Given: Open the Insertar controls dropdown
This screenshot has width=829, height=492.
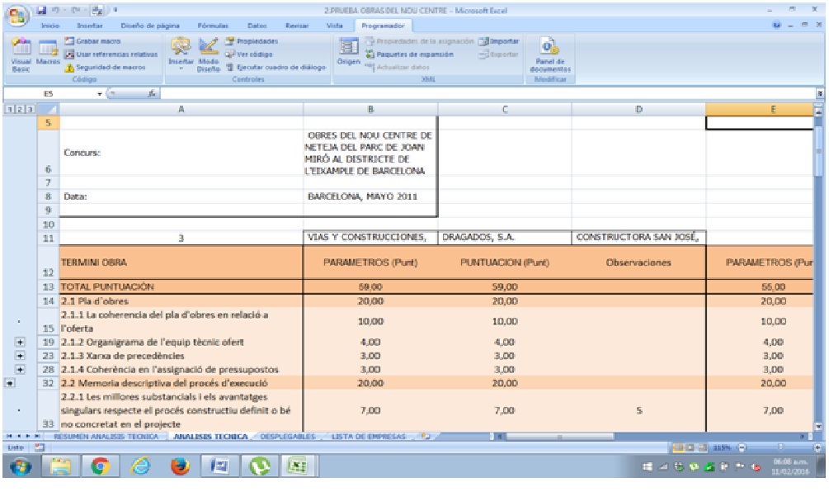Looking at the screenshot, I should coord(180,54).
